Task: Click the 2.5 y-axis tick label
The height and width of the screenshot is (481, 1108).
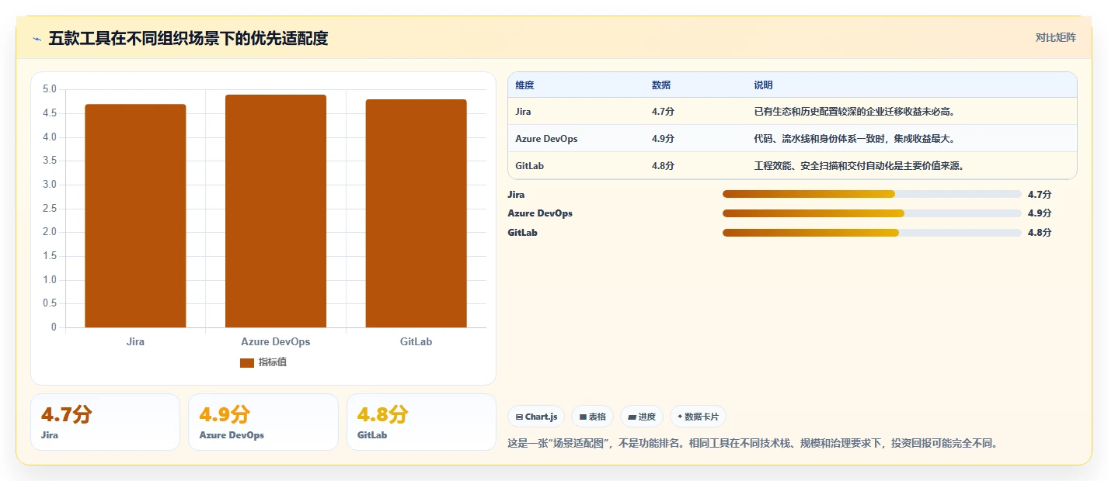Action: click(x=50, y=208)
